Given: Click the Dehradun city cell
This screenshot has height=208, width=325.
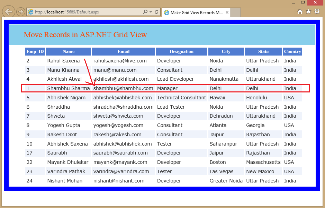Looking at the screenshot, I should coord(226,116).
